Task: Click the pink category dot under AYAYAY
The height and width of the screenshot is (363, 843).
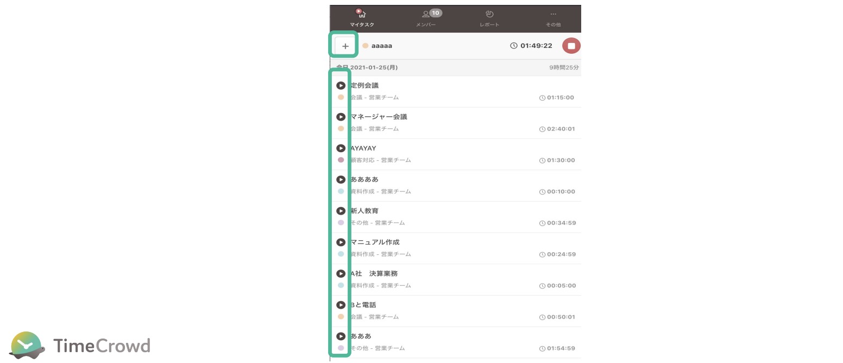Action: coord(341,160)
